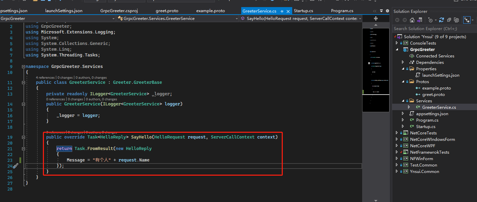Select the Ynsui.Common project

click(425, 171)
